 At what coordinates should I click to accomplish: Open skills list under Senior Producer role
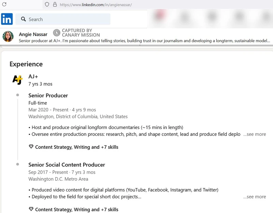pyautogui.click(x=76, y=147)
